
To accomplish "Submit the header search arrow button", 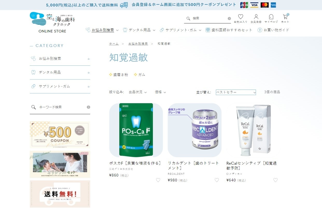I will (x=229, y=18).
